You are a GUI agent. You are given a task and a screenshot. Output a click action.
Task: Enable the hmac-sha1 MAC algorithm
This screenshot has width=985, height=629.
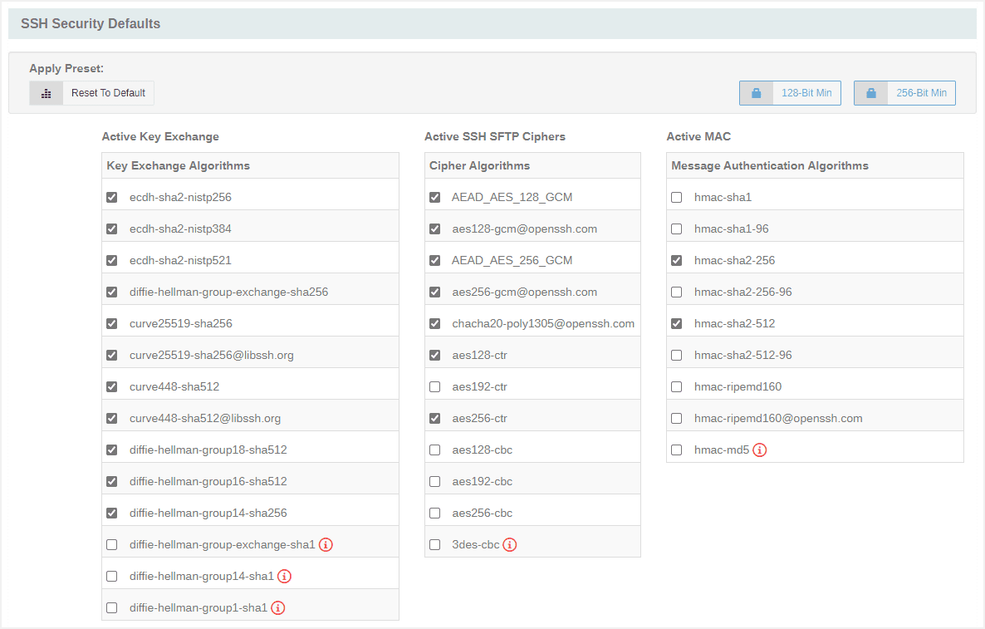pos(676,197)
